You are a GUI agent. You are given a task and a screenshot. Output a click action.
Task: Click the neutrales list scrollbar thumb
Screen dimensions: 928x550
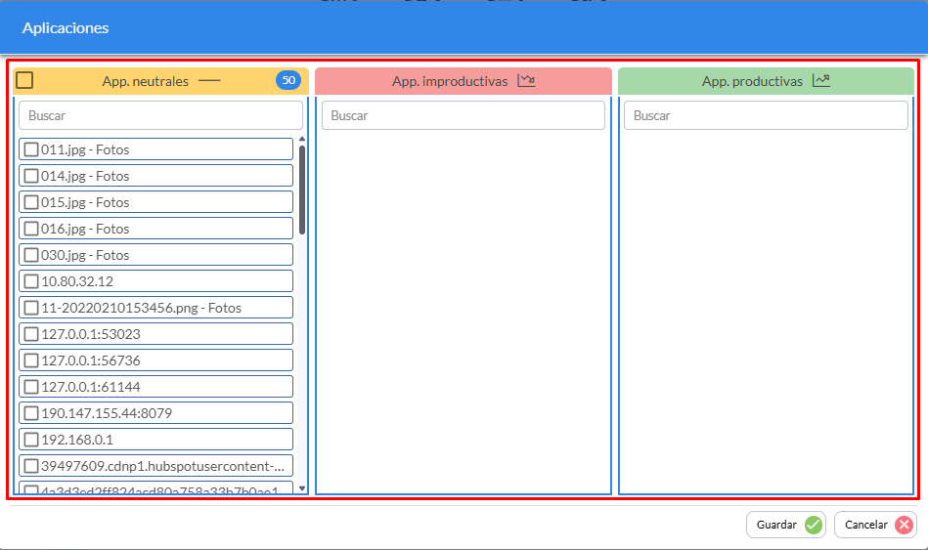302,190
